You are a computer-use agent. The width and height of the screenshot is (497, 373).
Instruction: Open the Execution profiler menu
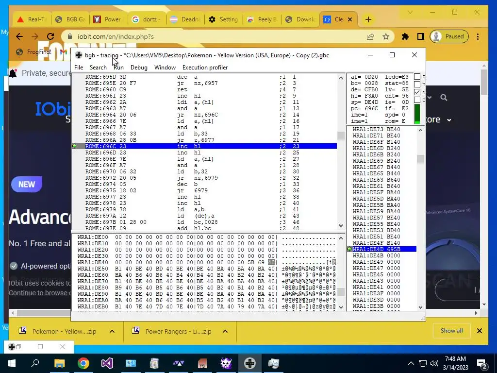point(205,67)
